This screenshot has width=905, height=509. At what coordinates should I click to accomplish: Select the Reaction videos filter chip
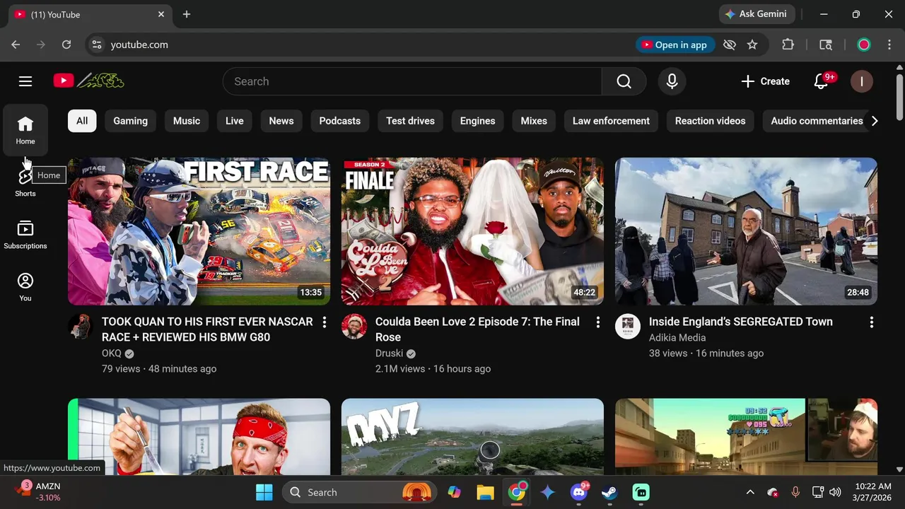pyautogui.click(x=710, y=121)
